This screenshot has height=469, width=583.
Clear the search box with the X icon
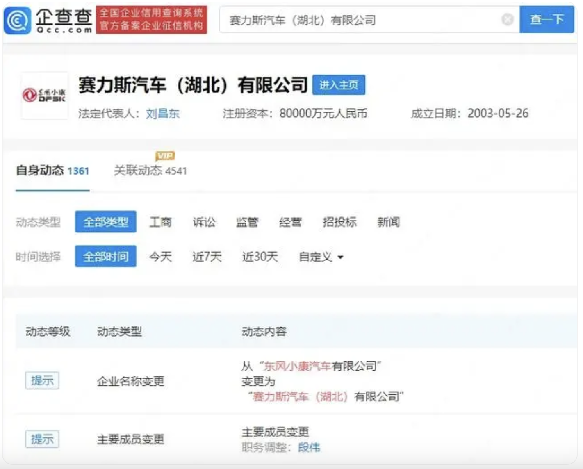click(x=508, y=19)
